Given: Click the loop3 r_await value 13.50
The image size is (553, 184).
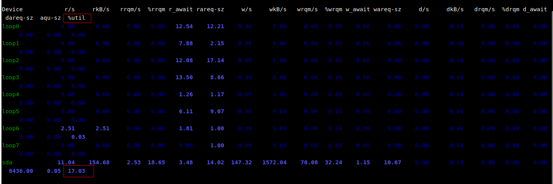Looking at the screenshot, I should [184, 77].
